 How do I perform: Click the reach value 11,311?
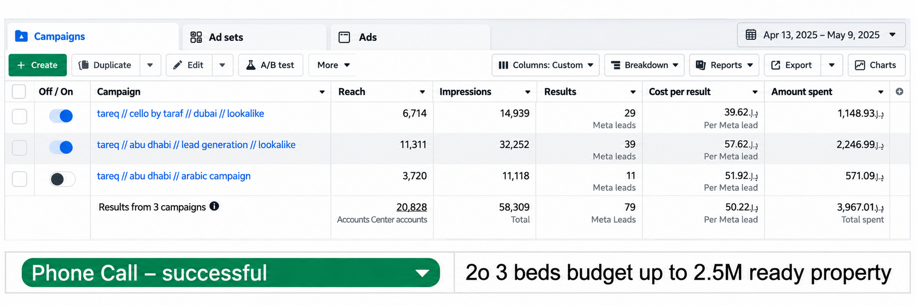tap(413, 144)
